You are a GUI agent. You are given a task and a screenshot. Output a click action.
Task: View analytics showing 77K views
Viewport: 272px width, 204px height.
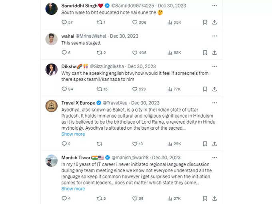[x=174, y=89]
